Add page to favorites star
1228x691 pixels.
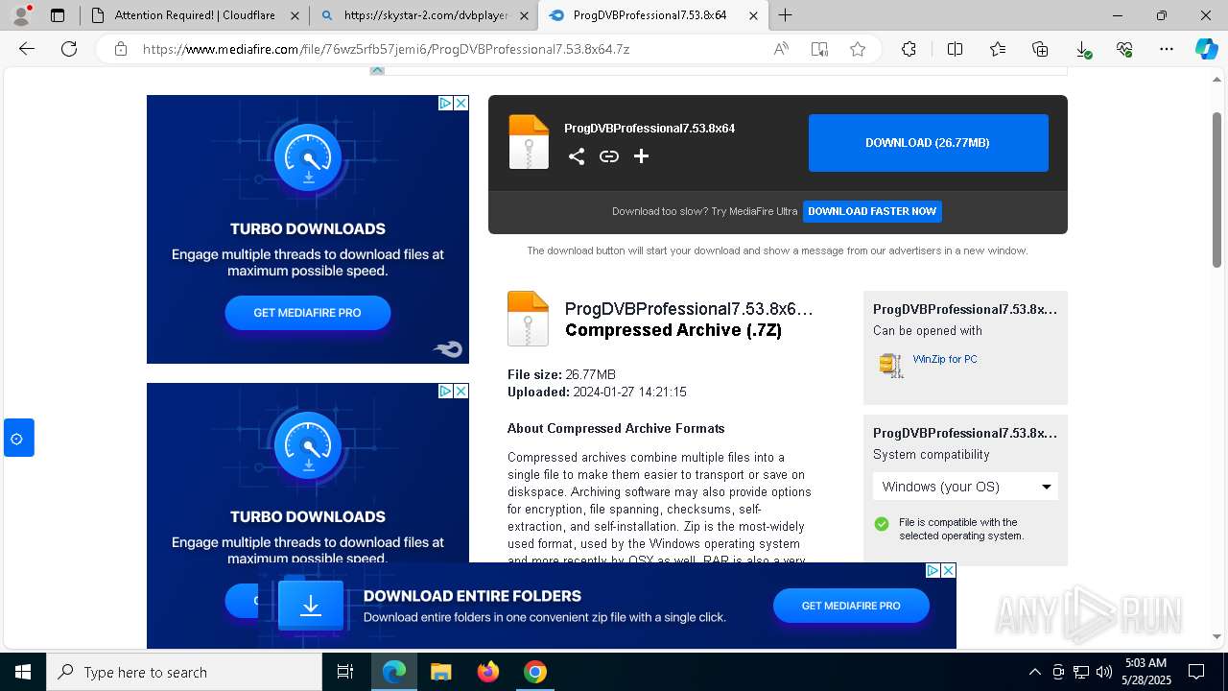click(x=858, y=49)
